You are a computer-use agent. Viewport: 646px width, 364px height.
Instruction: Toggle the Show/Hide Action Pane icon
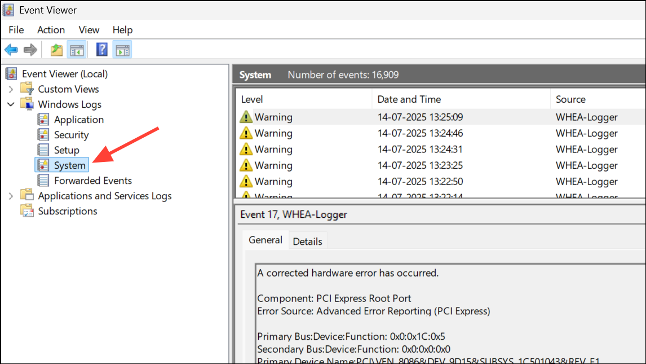122,50
